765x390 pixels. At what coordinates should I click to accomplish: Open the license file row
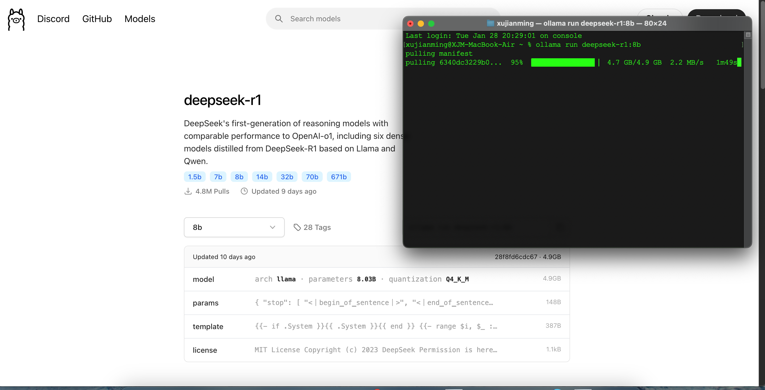click(376, 350)
